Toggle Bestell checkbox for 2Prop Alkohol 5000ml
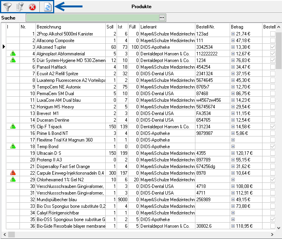 point(273,34)
